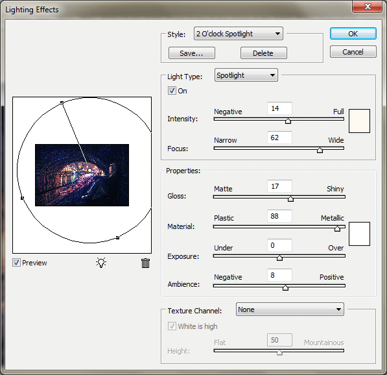Viewport: 387px width, 375px height.
Task: Open the Style dropdown
Action: tap(239, 34)
